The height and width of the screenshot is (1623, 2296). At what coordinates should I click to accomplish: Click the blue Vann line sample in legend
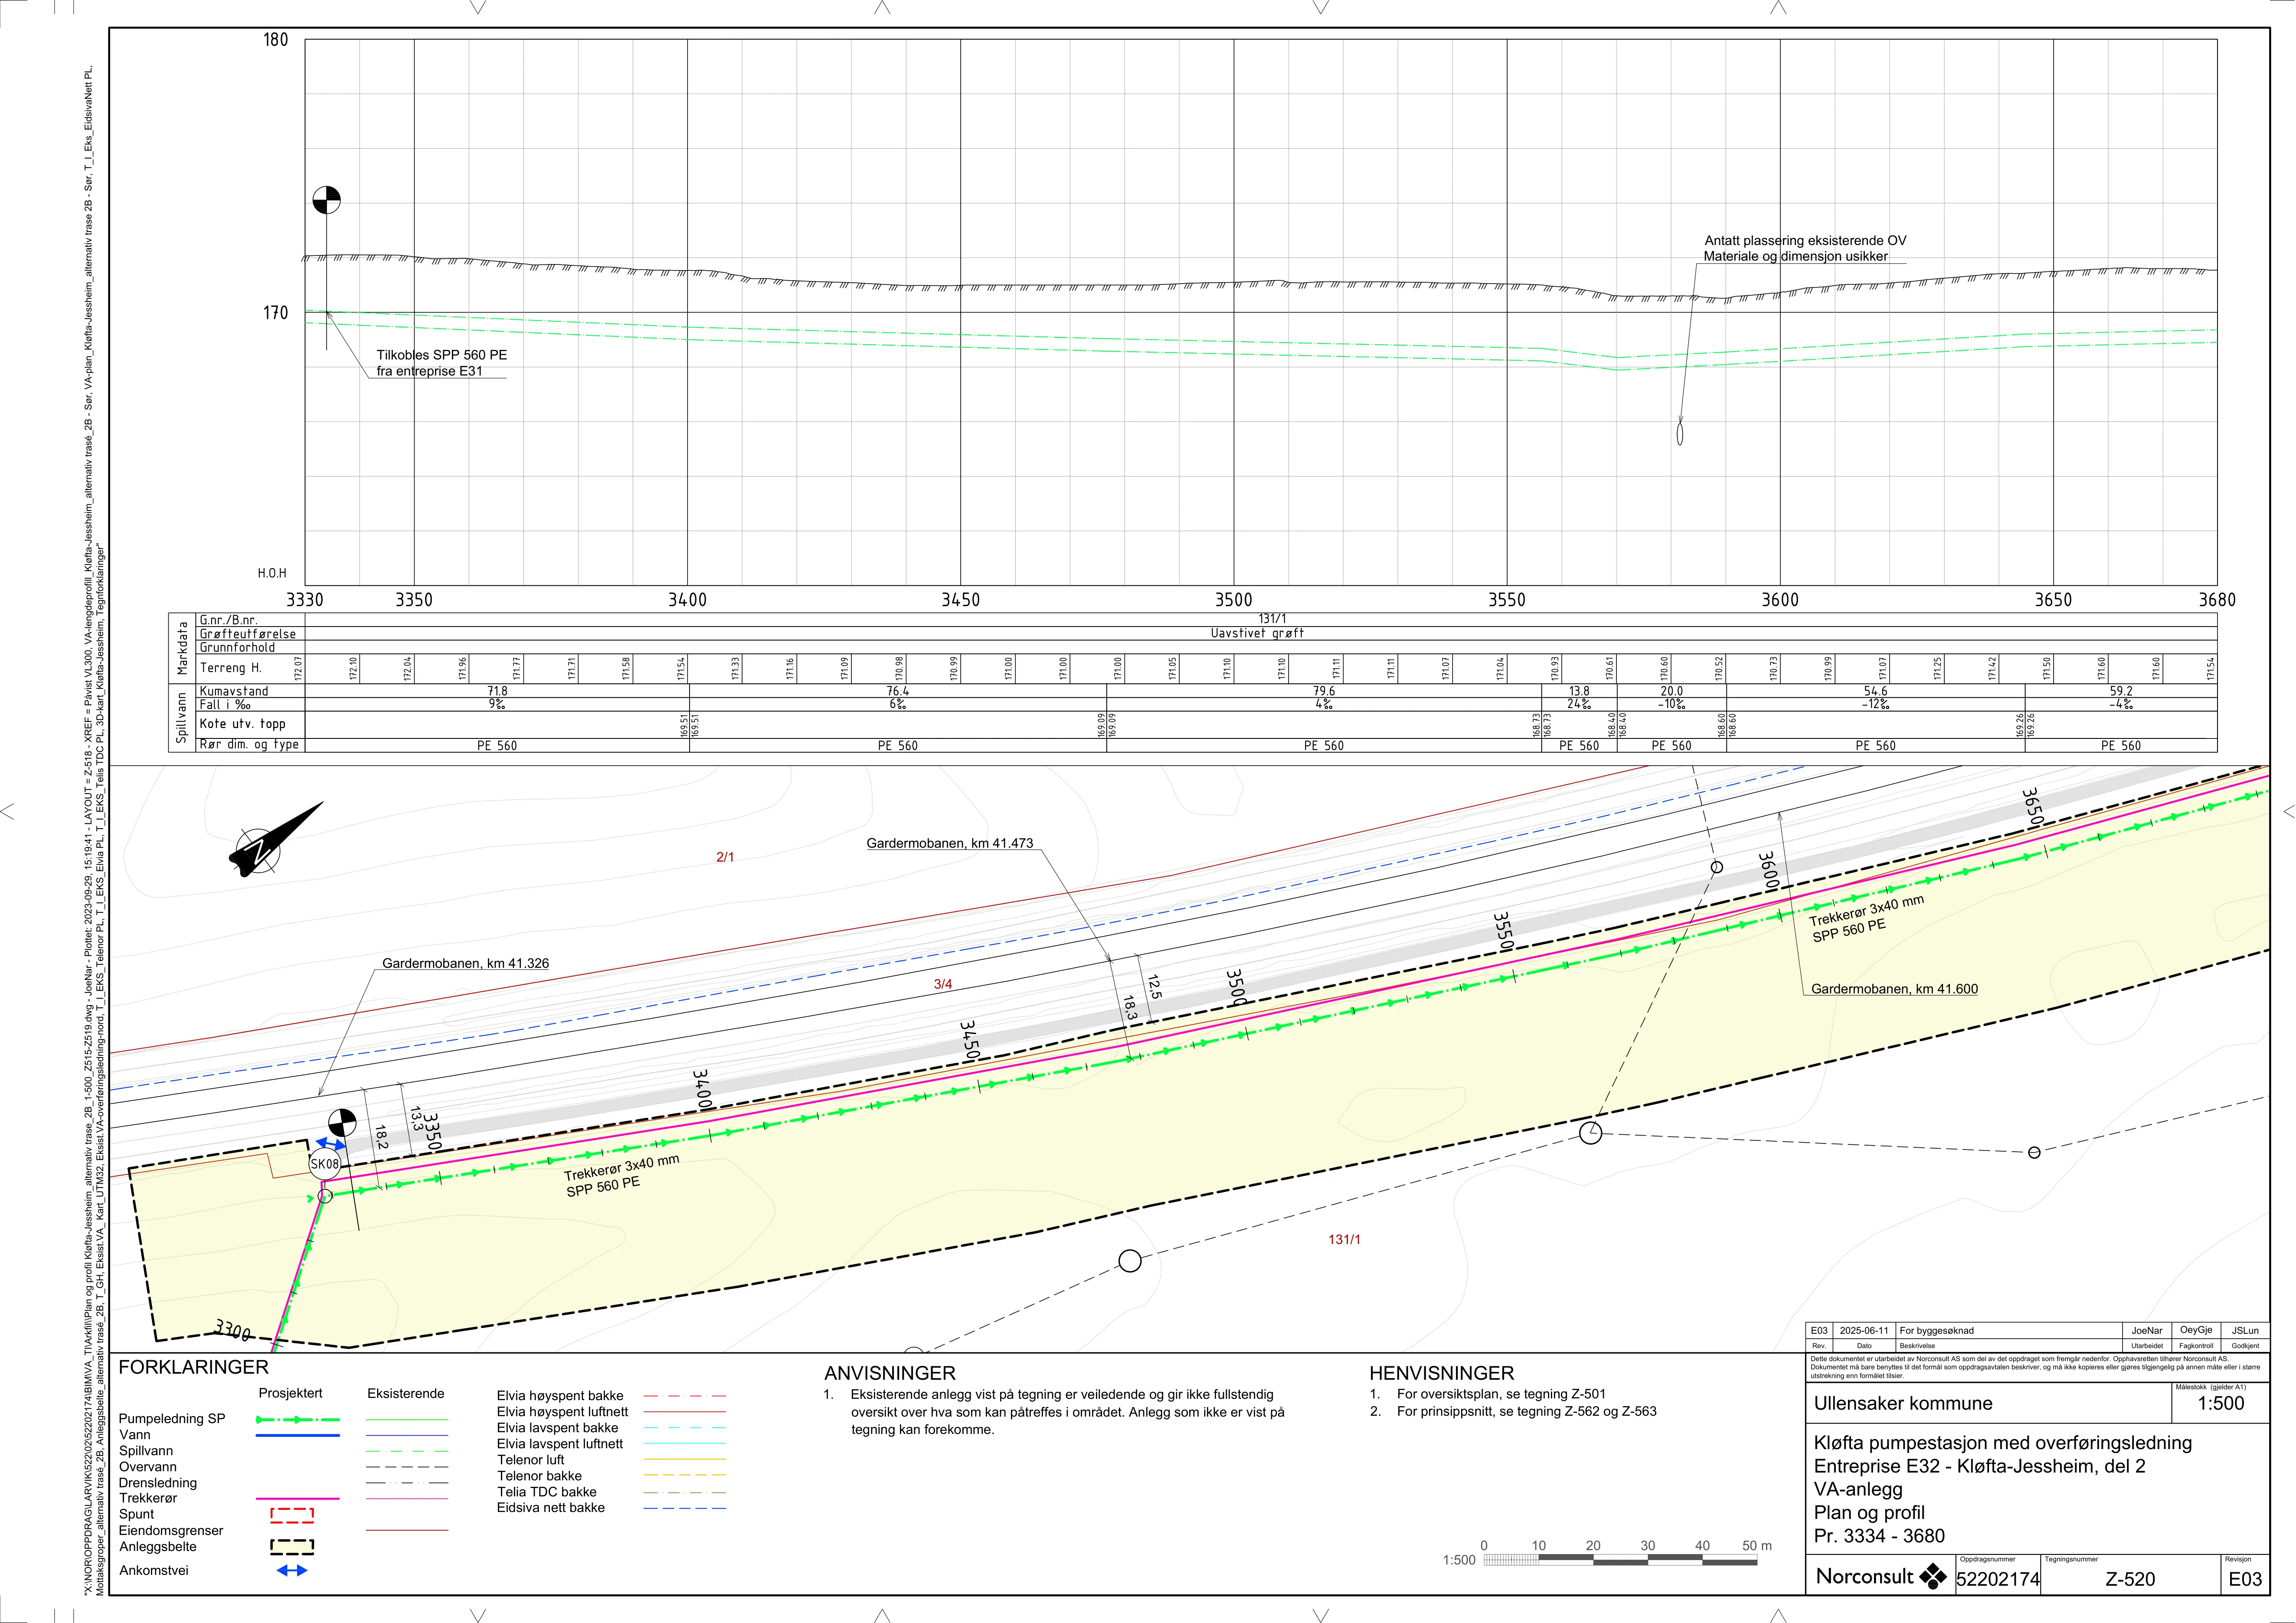pyautogui.click(x=298, y=1435)
